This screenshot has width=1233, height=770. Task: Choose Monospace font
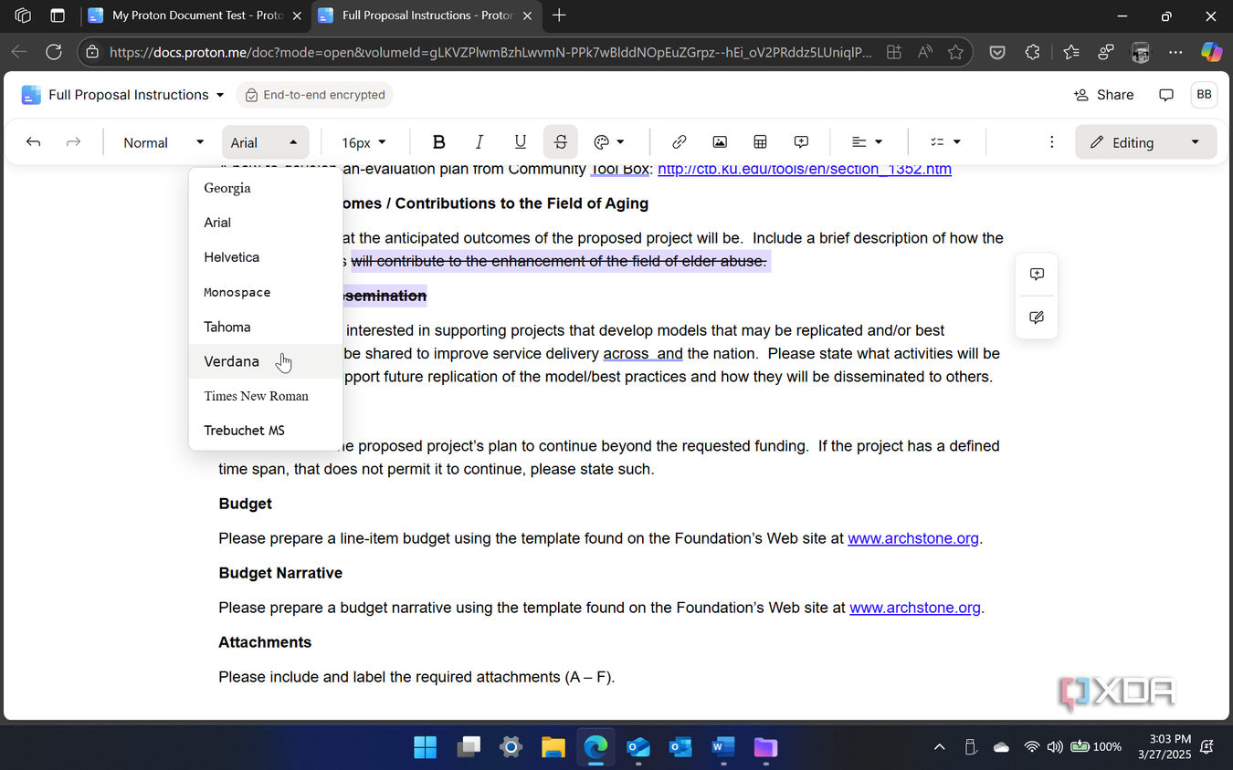265,292
